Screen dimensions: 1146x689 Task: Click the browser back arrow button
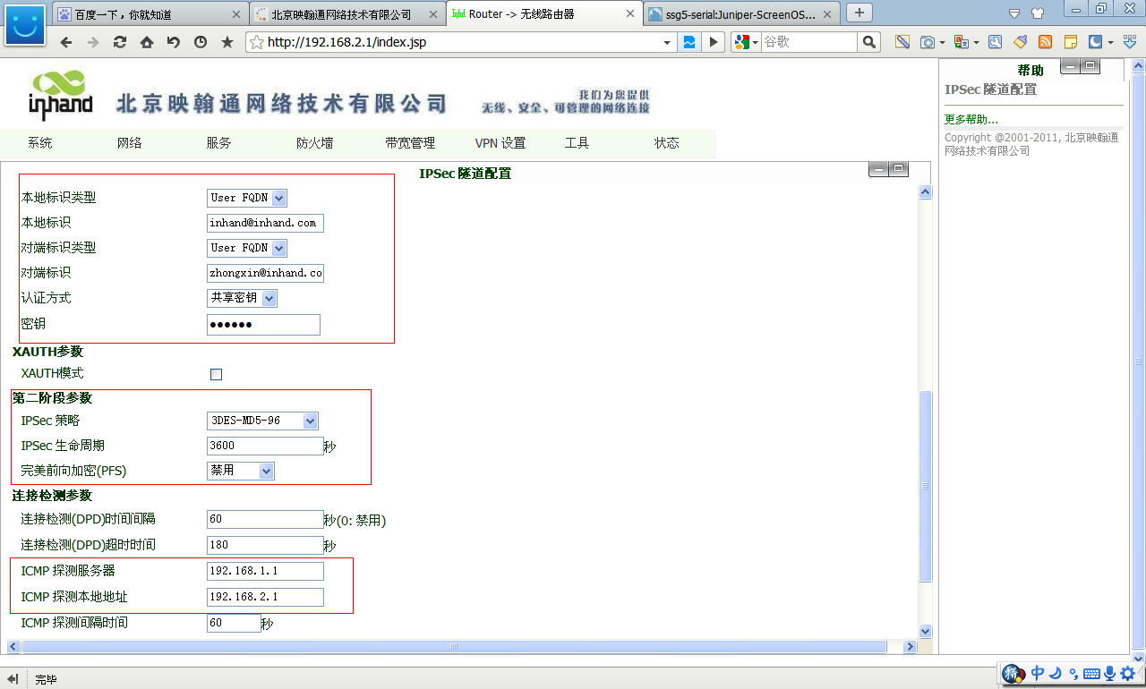tap(66, 42)
